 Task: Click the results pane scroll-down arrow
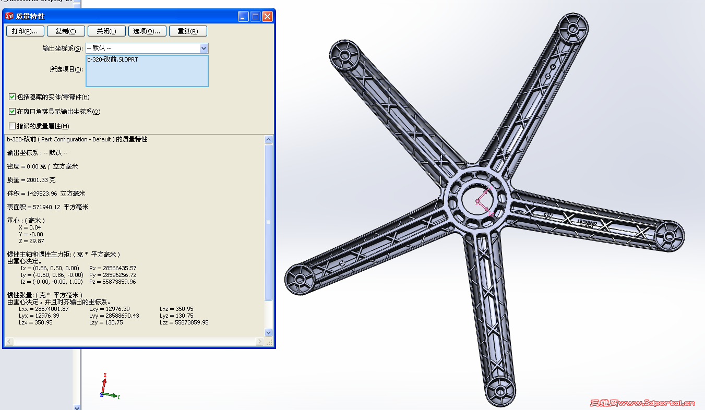(x=269, y=332)
